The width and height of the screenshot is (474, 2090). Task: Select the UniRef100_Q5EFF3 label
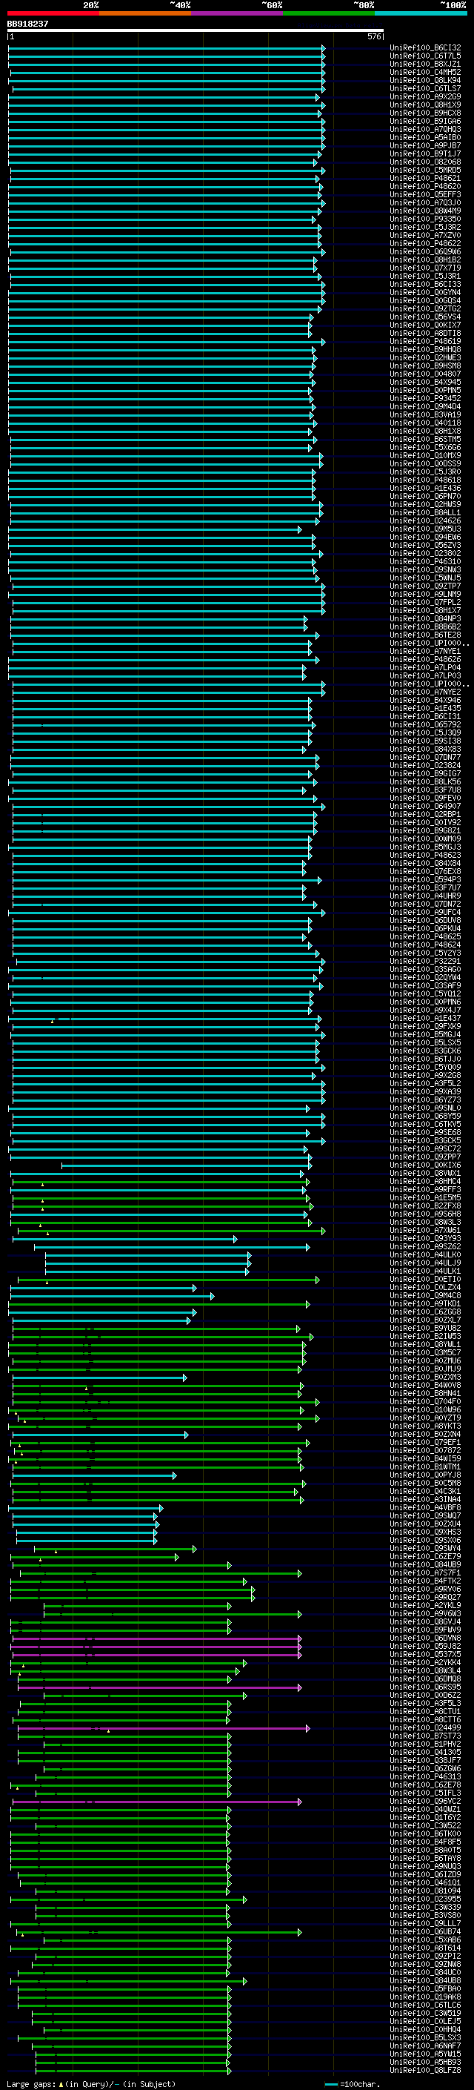(425, 195)
